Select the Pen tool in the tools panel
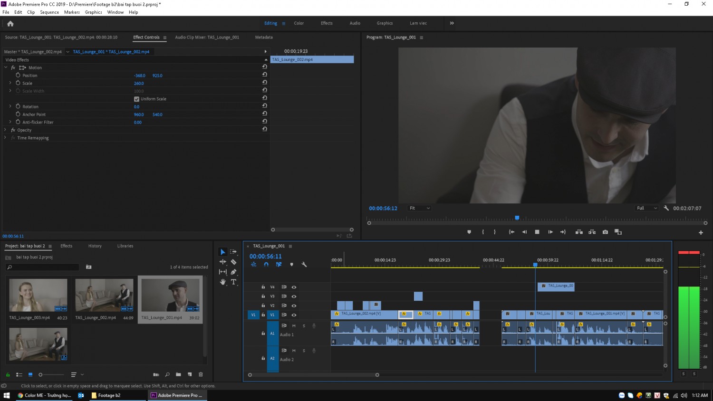Viewport: 713px width, 401px height. [x=233, y=272]
